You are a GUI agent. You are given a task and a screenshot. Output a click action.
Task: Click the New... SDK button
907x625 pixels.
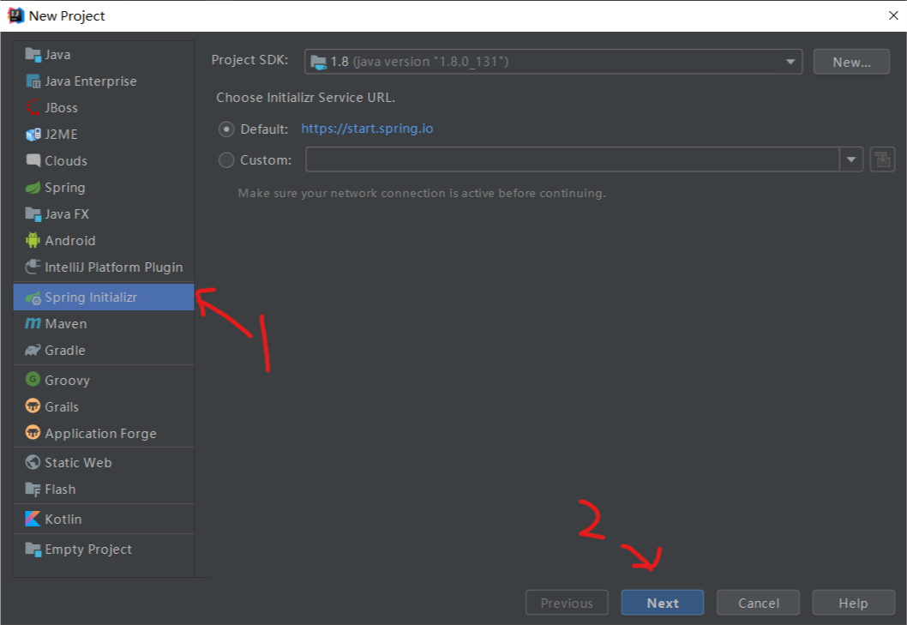point(851,62)
